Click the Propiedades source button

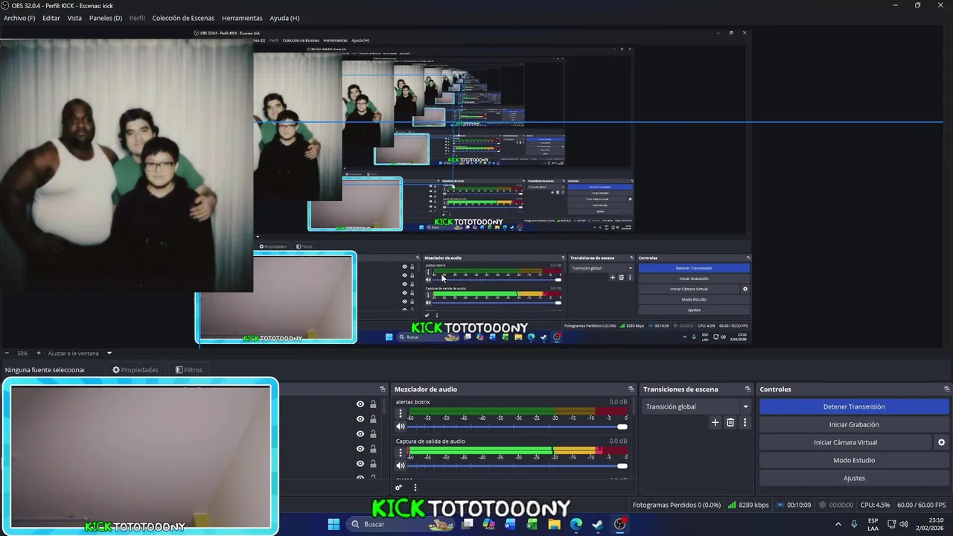(136, 370)
